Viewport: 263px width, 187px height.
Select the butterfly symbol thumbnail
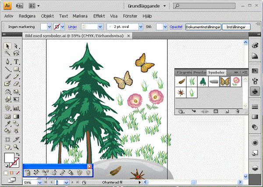(x=225, y=81)
